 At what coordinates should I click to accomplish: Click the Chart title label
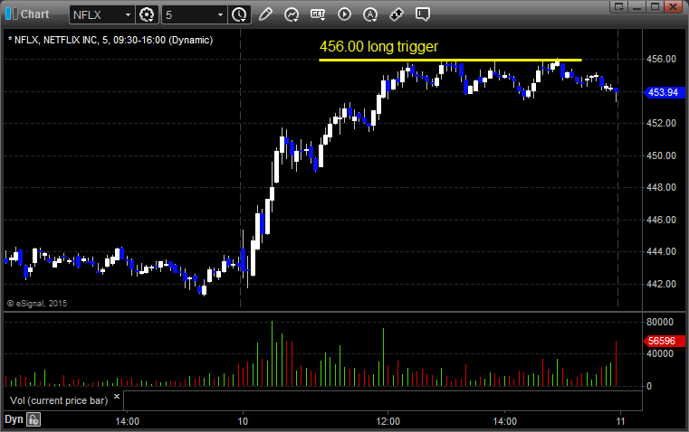(35, 14)
